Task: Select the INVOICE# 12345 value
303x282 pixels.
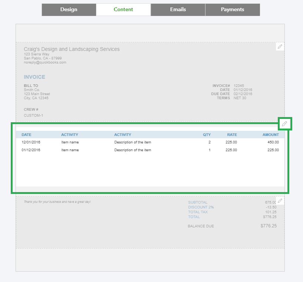Action: 238,85
